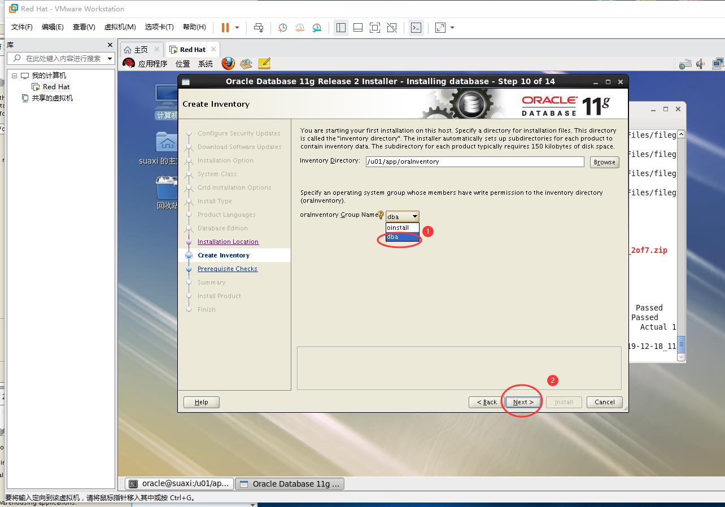Screen dimensions: 725x507
Task: Click the mail launcher icon in the guest panel
Action: tap(246, 63)
